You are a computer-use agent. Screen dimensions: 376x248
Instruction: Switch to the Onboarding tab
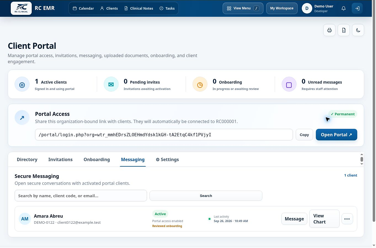click(x=97, y=159)
